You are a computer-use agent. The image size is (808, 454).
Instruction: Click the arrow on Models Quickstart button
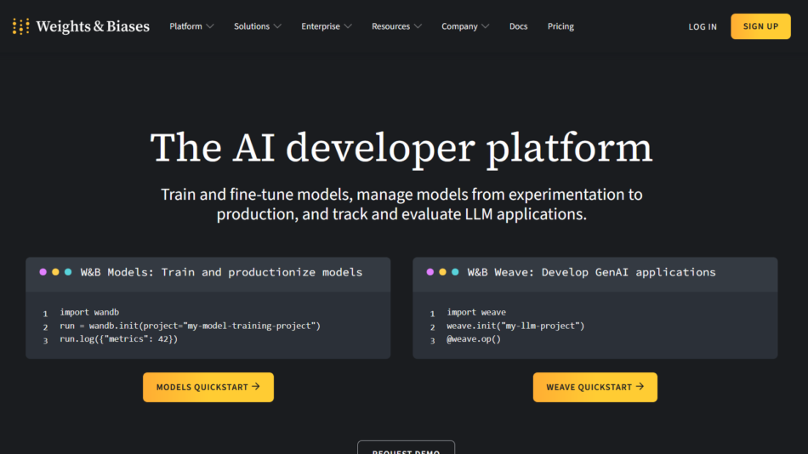pos(256,387)
